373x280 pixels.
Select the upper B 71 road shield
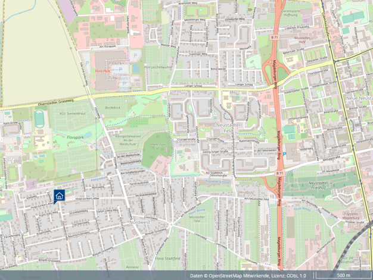click(x=275, y=37)
